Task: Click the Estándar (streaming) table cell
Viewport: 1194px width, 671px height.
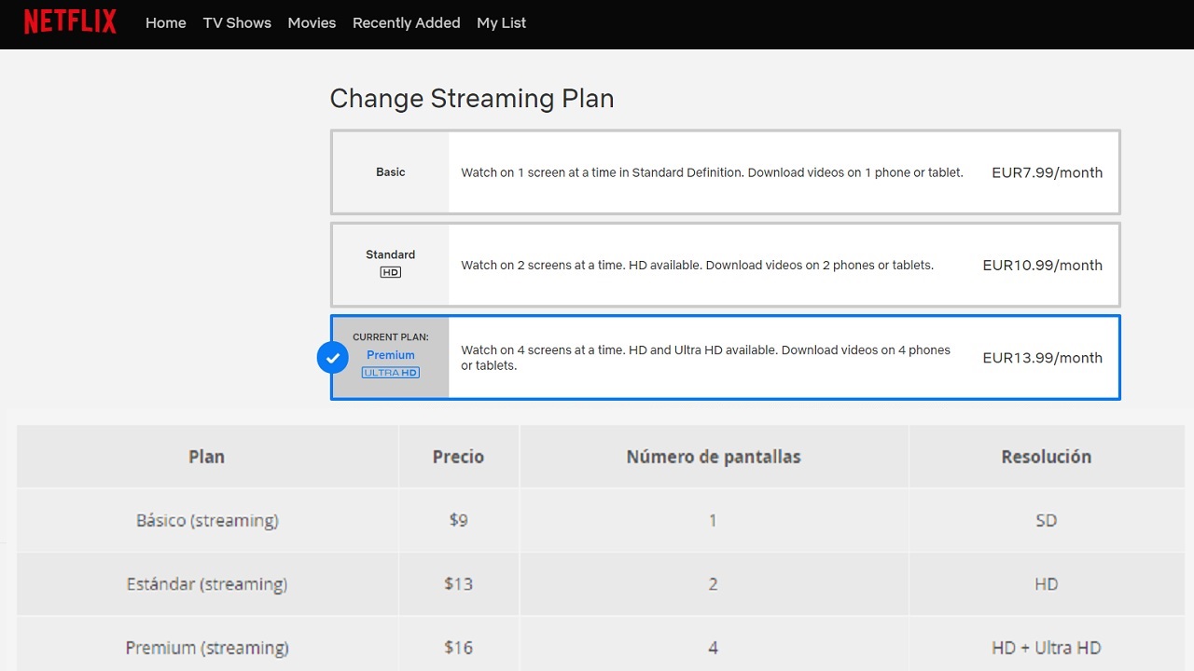Action: pyautogui.click(x=207, y=584)
